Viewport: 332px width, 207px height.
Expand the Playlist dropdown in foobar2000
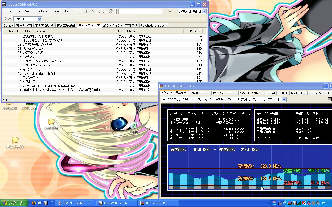click(204, 11)
